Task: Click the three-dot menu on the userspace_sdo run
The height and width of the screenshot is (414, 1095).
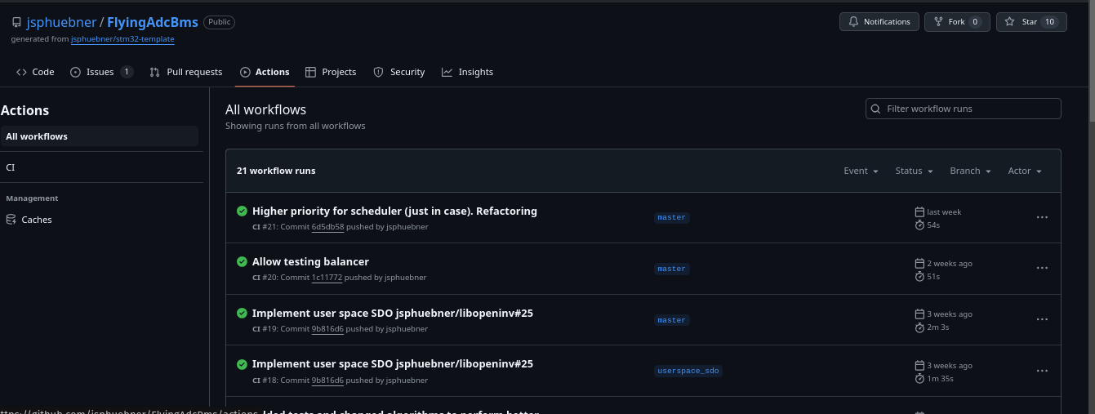Action: coord(1042,371)
